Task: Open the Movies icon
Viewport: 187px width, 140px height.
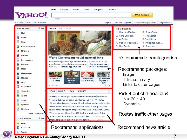Action: (x=18, y=78)
